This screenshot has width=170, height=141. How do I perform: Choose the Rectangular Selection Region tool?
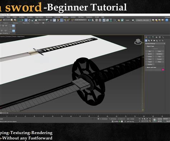pyautogui.click(x=19, y=20)
